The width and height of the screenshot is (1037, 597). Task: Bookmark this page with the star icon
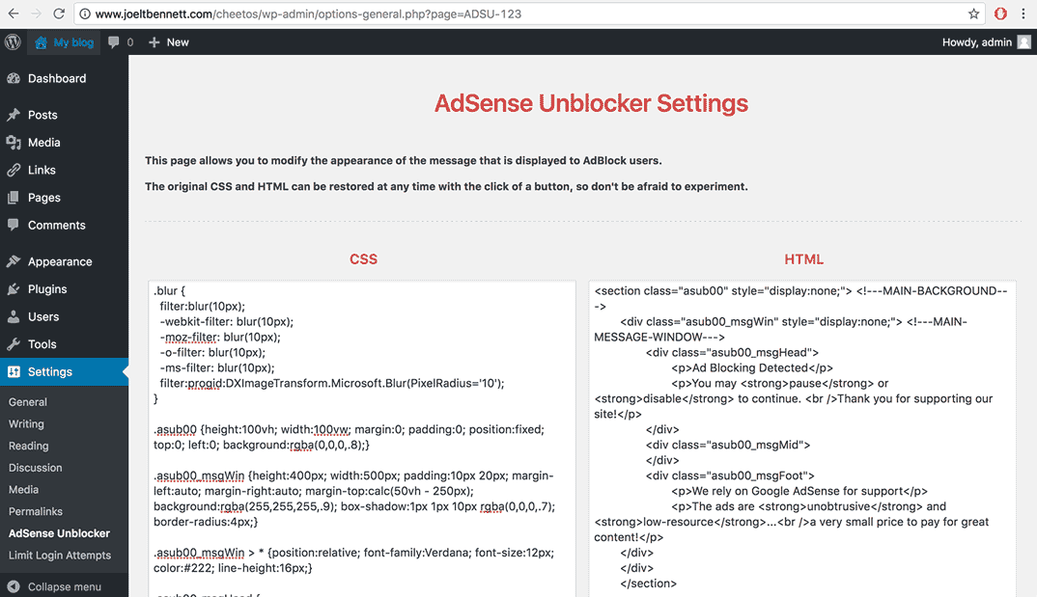tap(973, 14)
